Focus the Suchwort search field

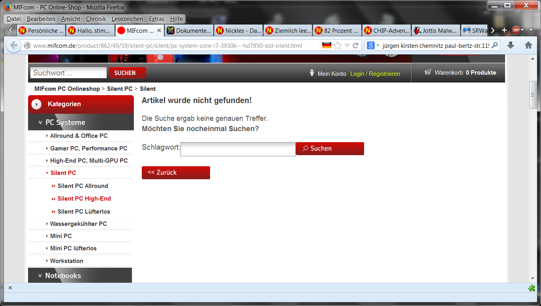[x=68, y=73]
